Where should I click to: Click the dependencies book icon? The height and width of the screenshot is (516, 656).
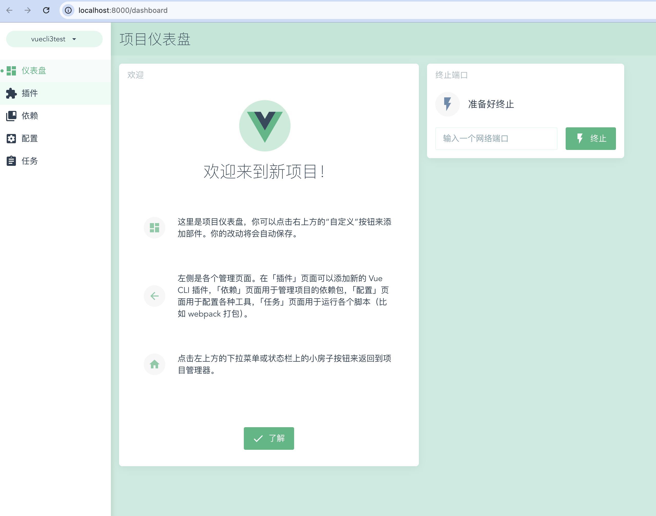tap(11, 116)
